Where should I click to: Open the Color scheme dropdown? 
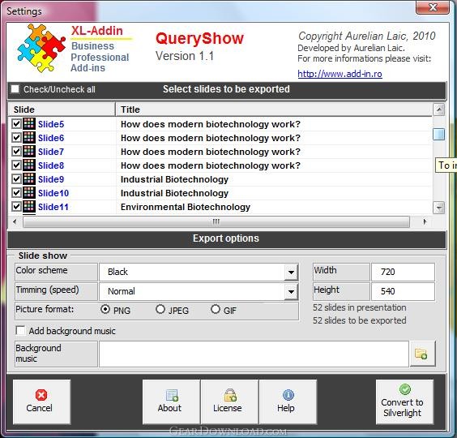point(291,273)
